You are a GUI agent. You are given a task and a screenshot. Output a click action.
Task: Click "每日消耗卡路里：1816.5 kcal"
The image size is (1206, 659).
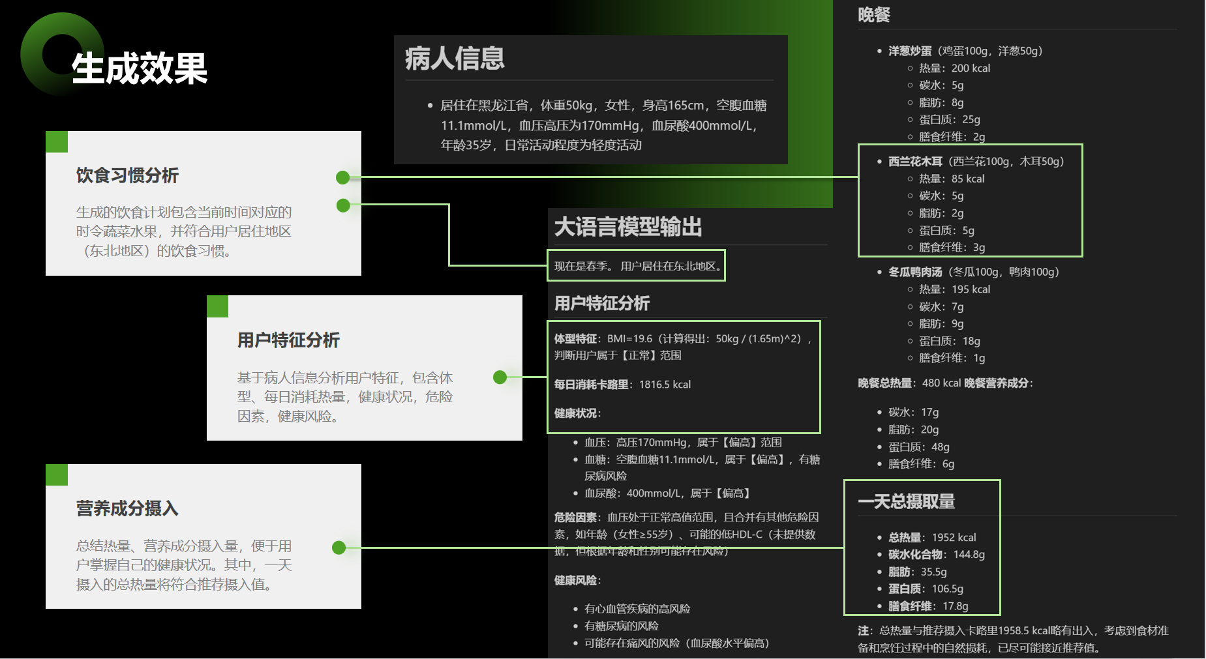coord(622,385)
